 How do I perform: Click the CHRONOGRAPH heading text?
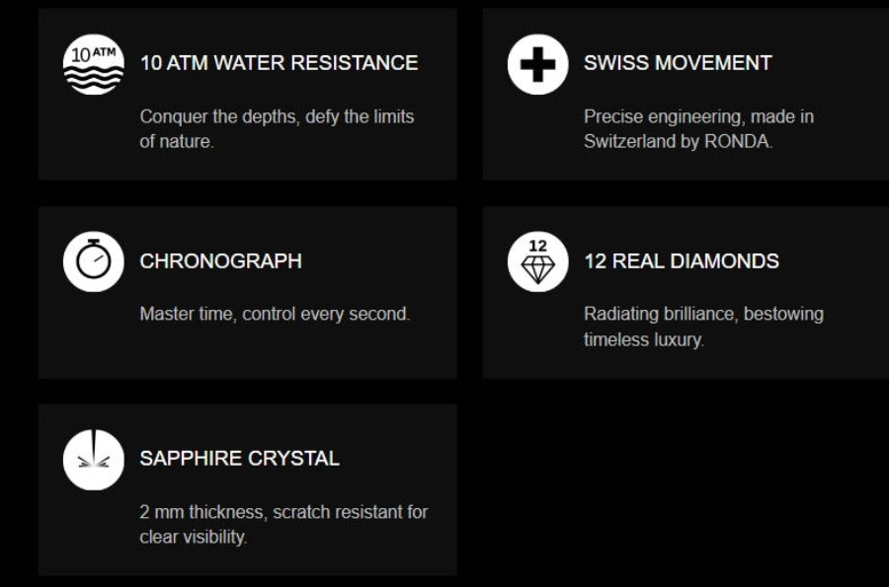click(x=220, y=261)
